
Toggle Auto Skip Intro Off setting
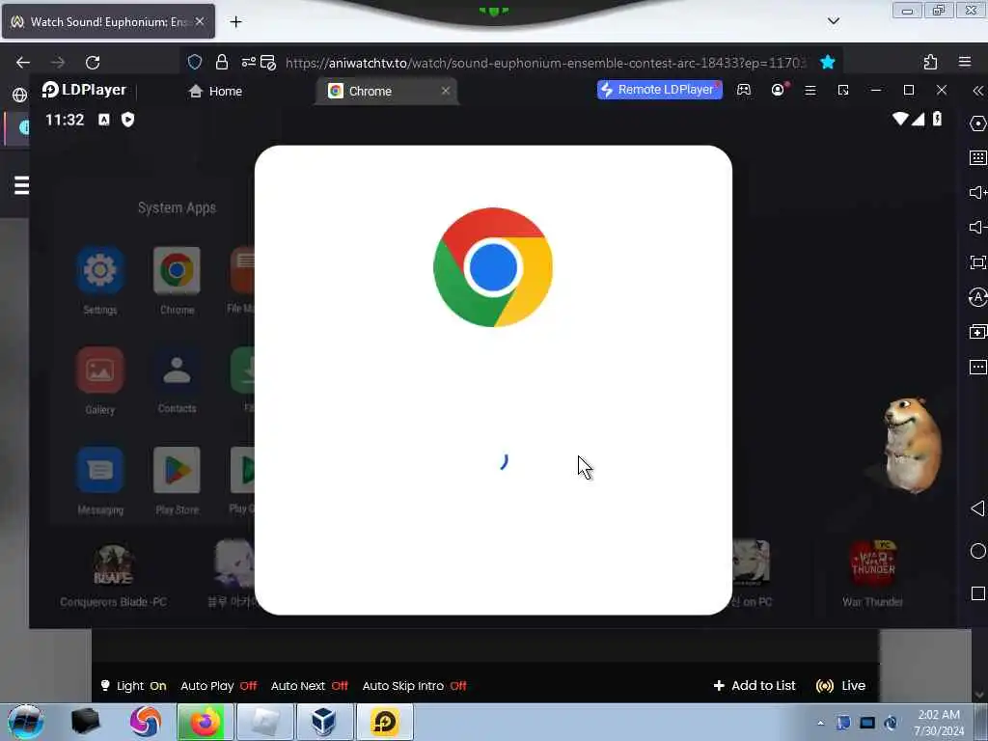pyautogui.click(x=415, y=686)
